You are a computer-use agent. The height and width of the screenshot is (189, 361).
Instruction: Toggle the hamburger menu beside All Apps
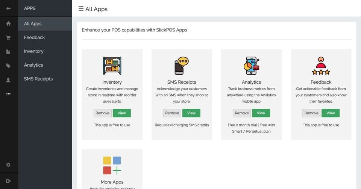[81, 9]
